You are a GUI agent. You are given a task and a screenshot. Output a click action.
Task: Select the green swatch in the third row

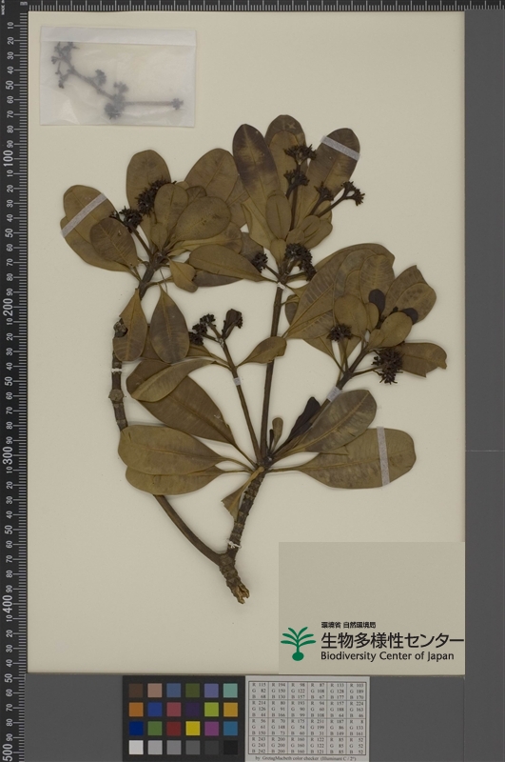point(155,728)
